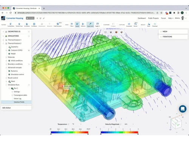
Task: Collapse the SIMULATIONS section
Action: pos(3,36)
